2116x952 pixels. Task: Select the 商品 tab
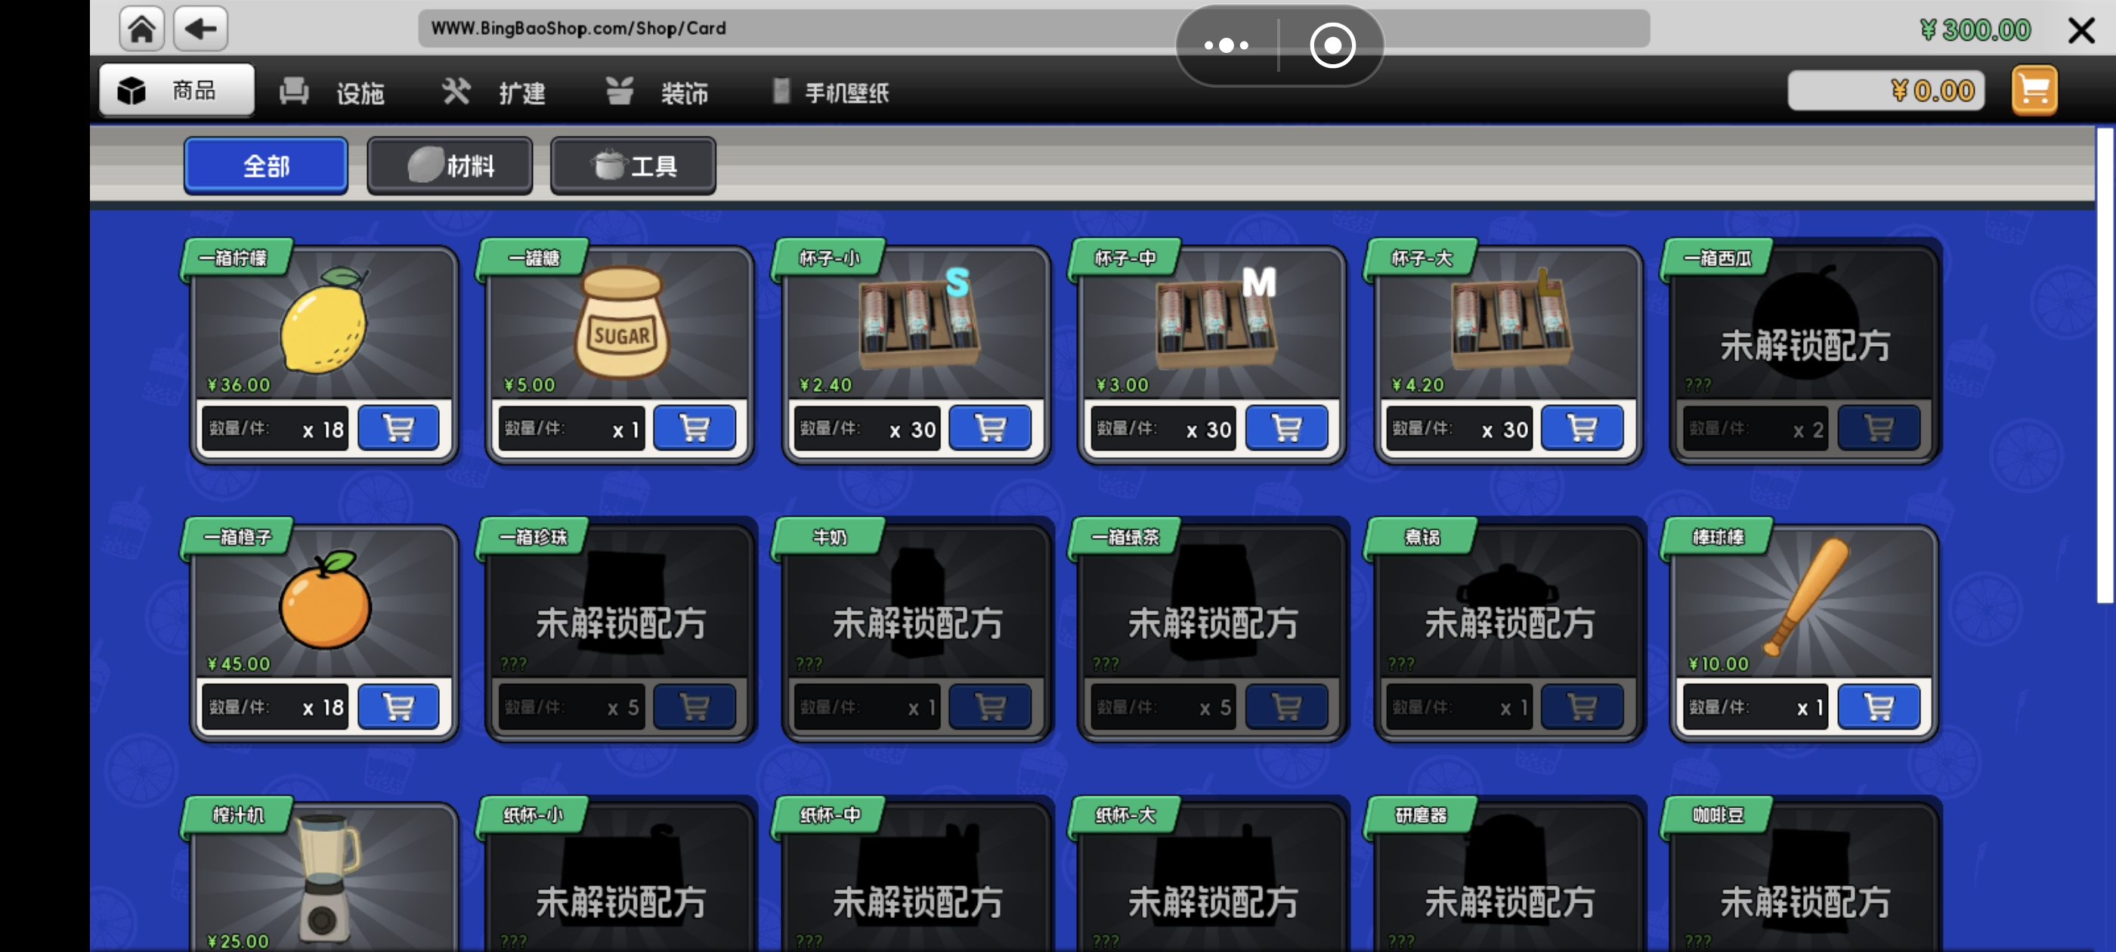[x=177, y=89]
